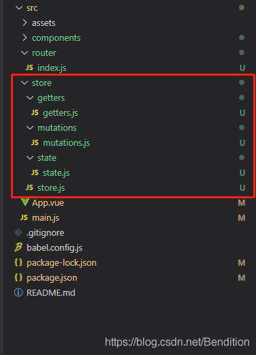The width and height of the screenshot is (256, 355).
Task: Click the modified M badge on package.json
Action: pyautogui.click(x=242, y=277)
